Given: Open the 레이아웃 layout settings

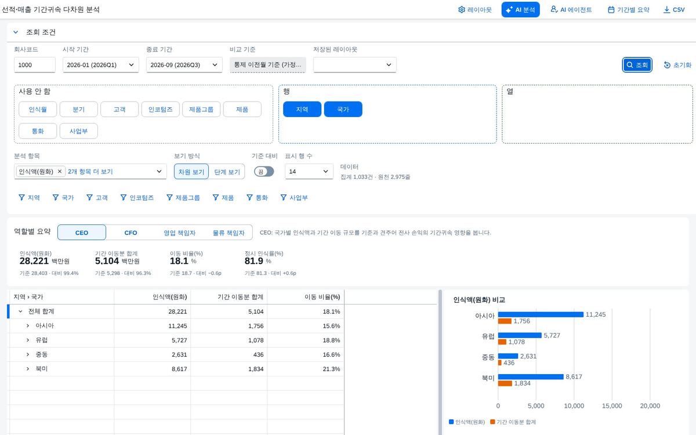Looking at the screenshot, I should 474,10.
